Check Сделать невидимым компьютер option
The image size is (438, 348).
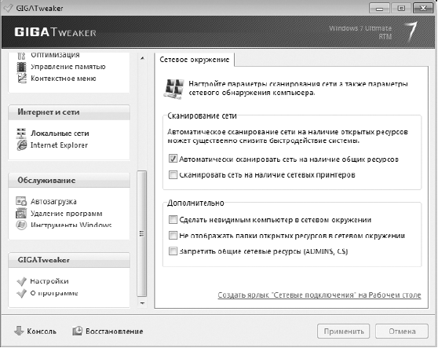pos(173,219)
